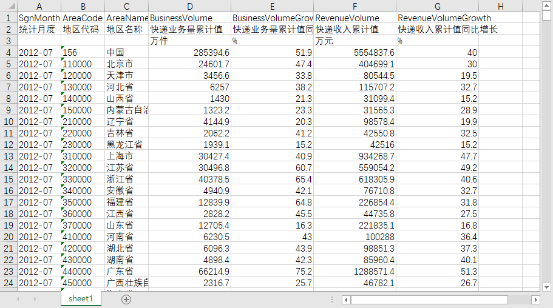The width and height of the screenshot is (553, 308).
Task: Select column F header
Action: click(355, 6)
